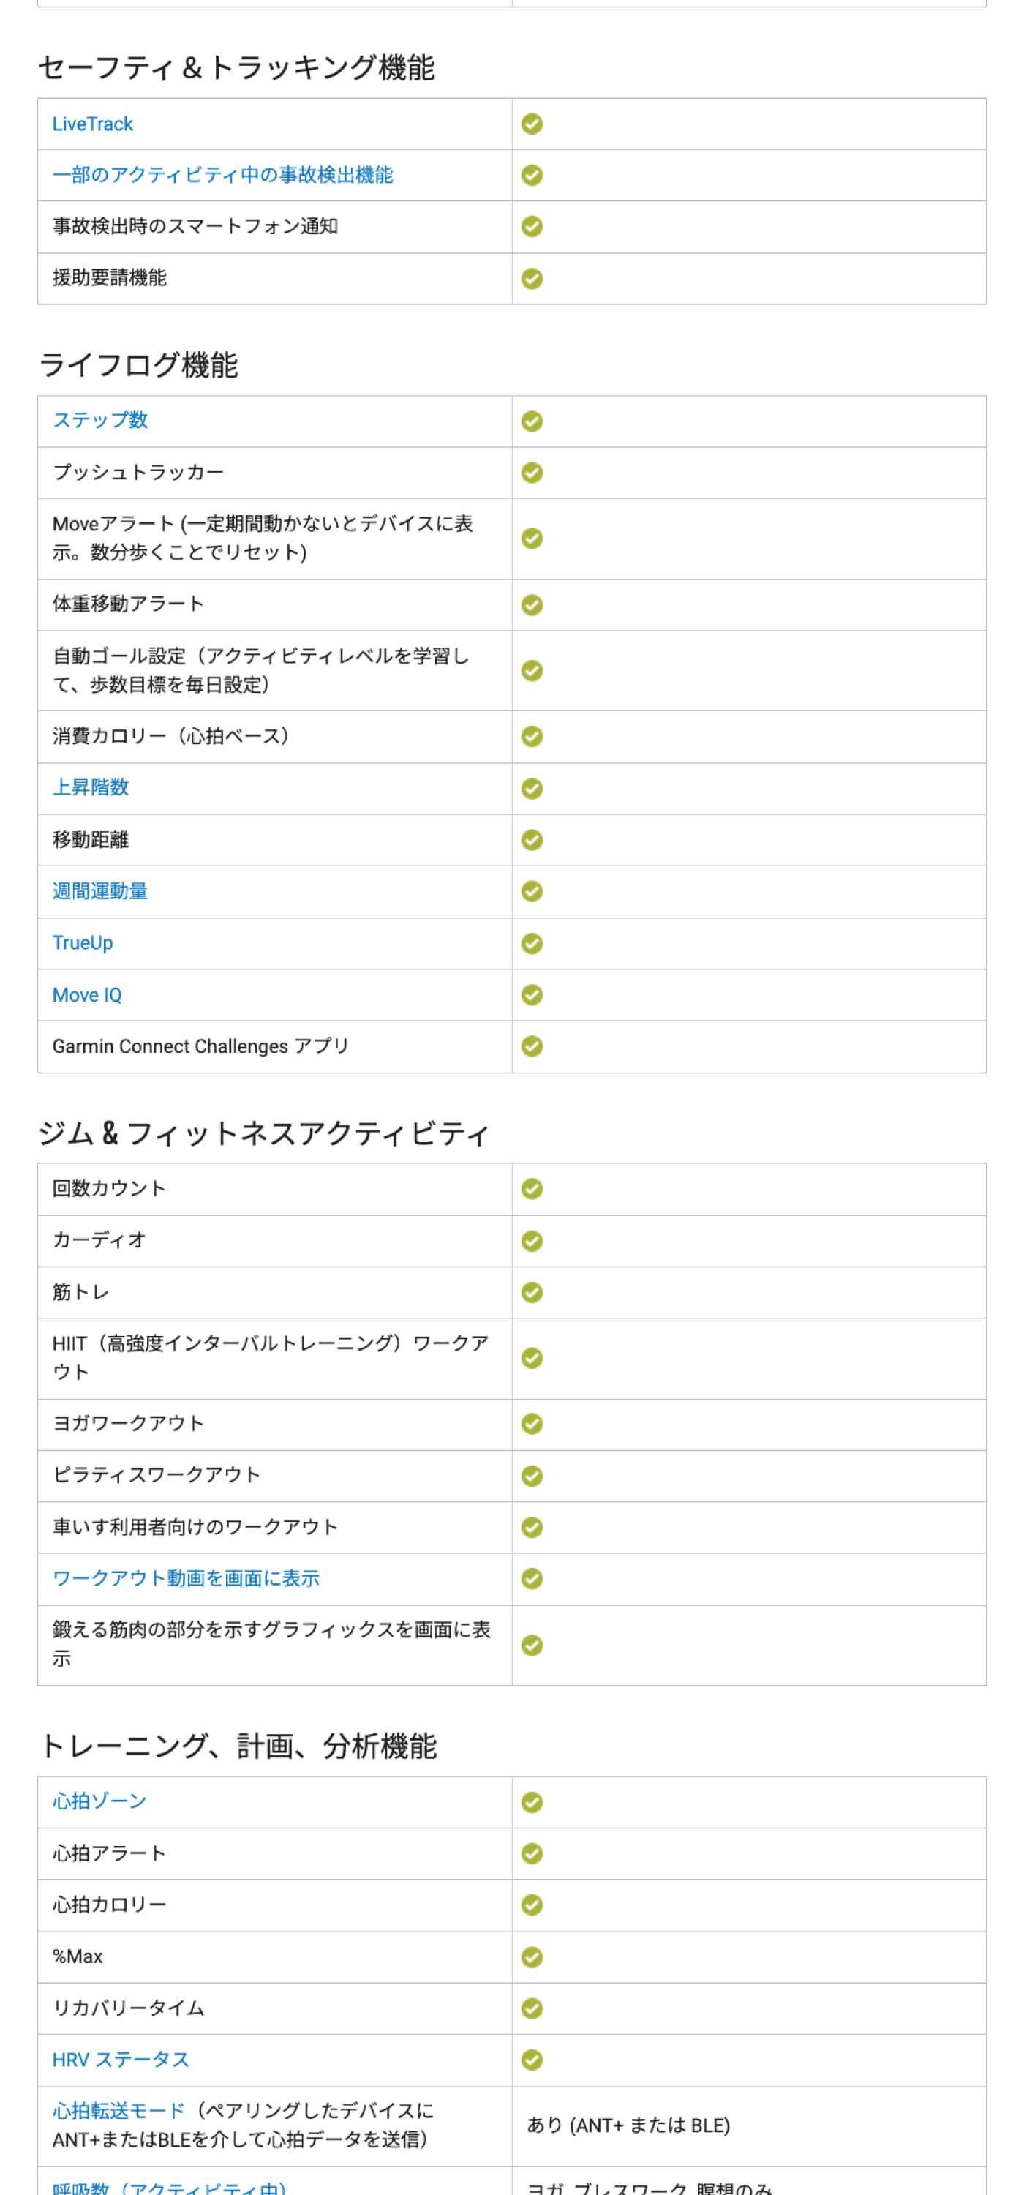This screenshot has height=2195, width=1024.
Task: Follow the 上昇階数 link
Action: [x=90, y=787]
